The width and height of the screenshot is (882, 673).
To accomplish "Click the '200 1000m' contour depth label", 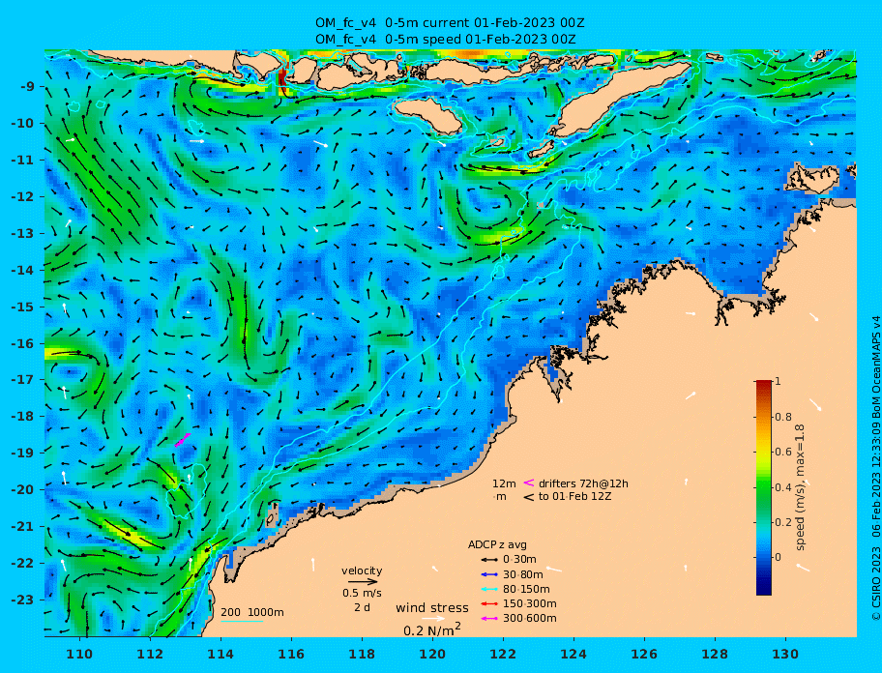I will 252,612.
